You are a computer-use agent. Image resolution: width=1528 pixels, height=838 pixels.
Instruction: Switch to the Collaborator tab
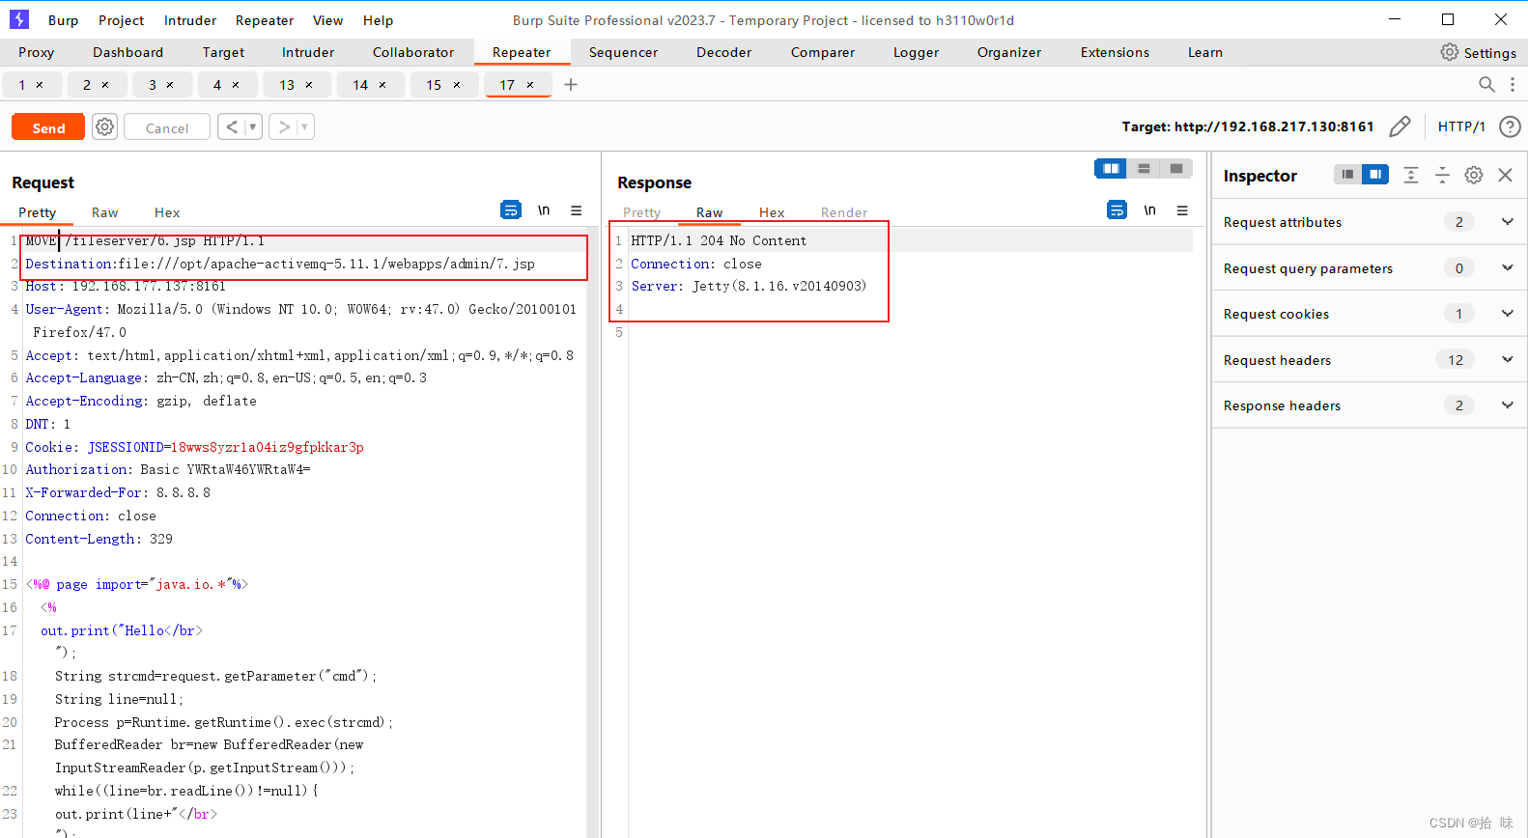click(x=413, y=52)
